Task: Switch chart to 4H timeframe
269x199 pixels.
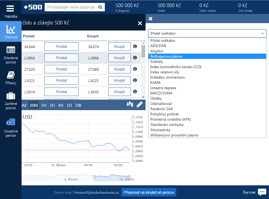Action: (x=61, y=105)
